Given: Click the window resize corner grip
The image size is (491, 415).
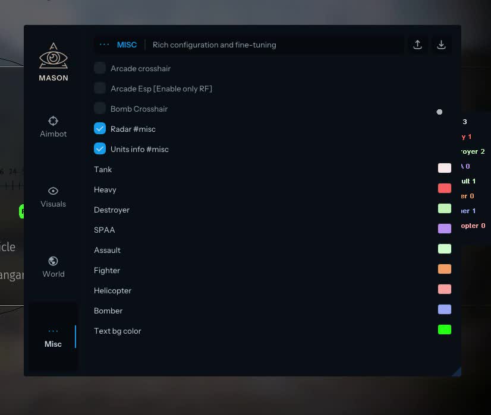Looking at the screenshot, I should [457, 372].
